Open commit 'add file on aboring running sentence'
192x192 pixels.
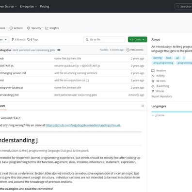76,73
